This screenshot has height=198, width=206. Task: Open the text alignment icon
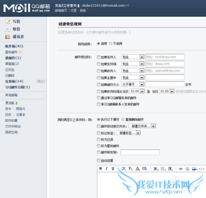[x=156, y=169]
